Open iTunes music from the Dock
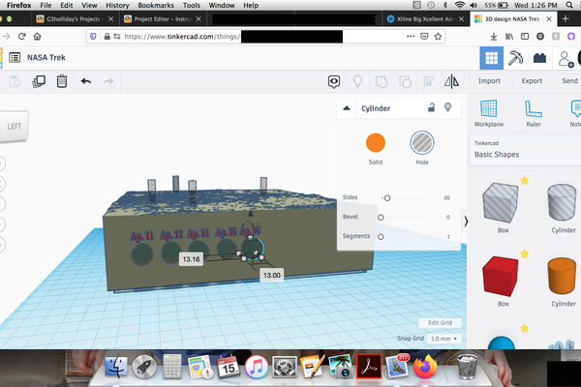This screenshot has width=581, height=387. coord(256,367)
